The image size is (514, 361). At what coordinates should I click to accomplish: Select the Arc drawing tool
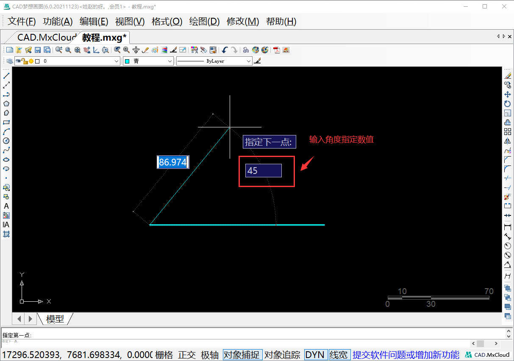coord(6,132)
